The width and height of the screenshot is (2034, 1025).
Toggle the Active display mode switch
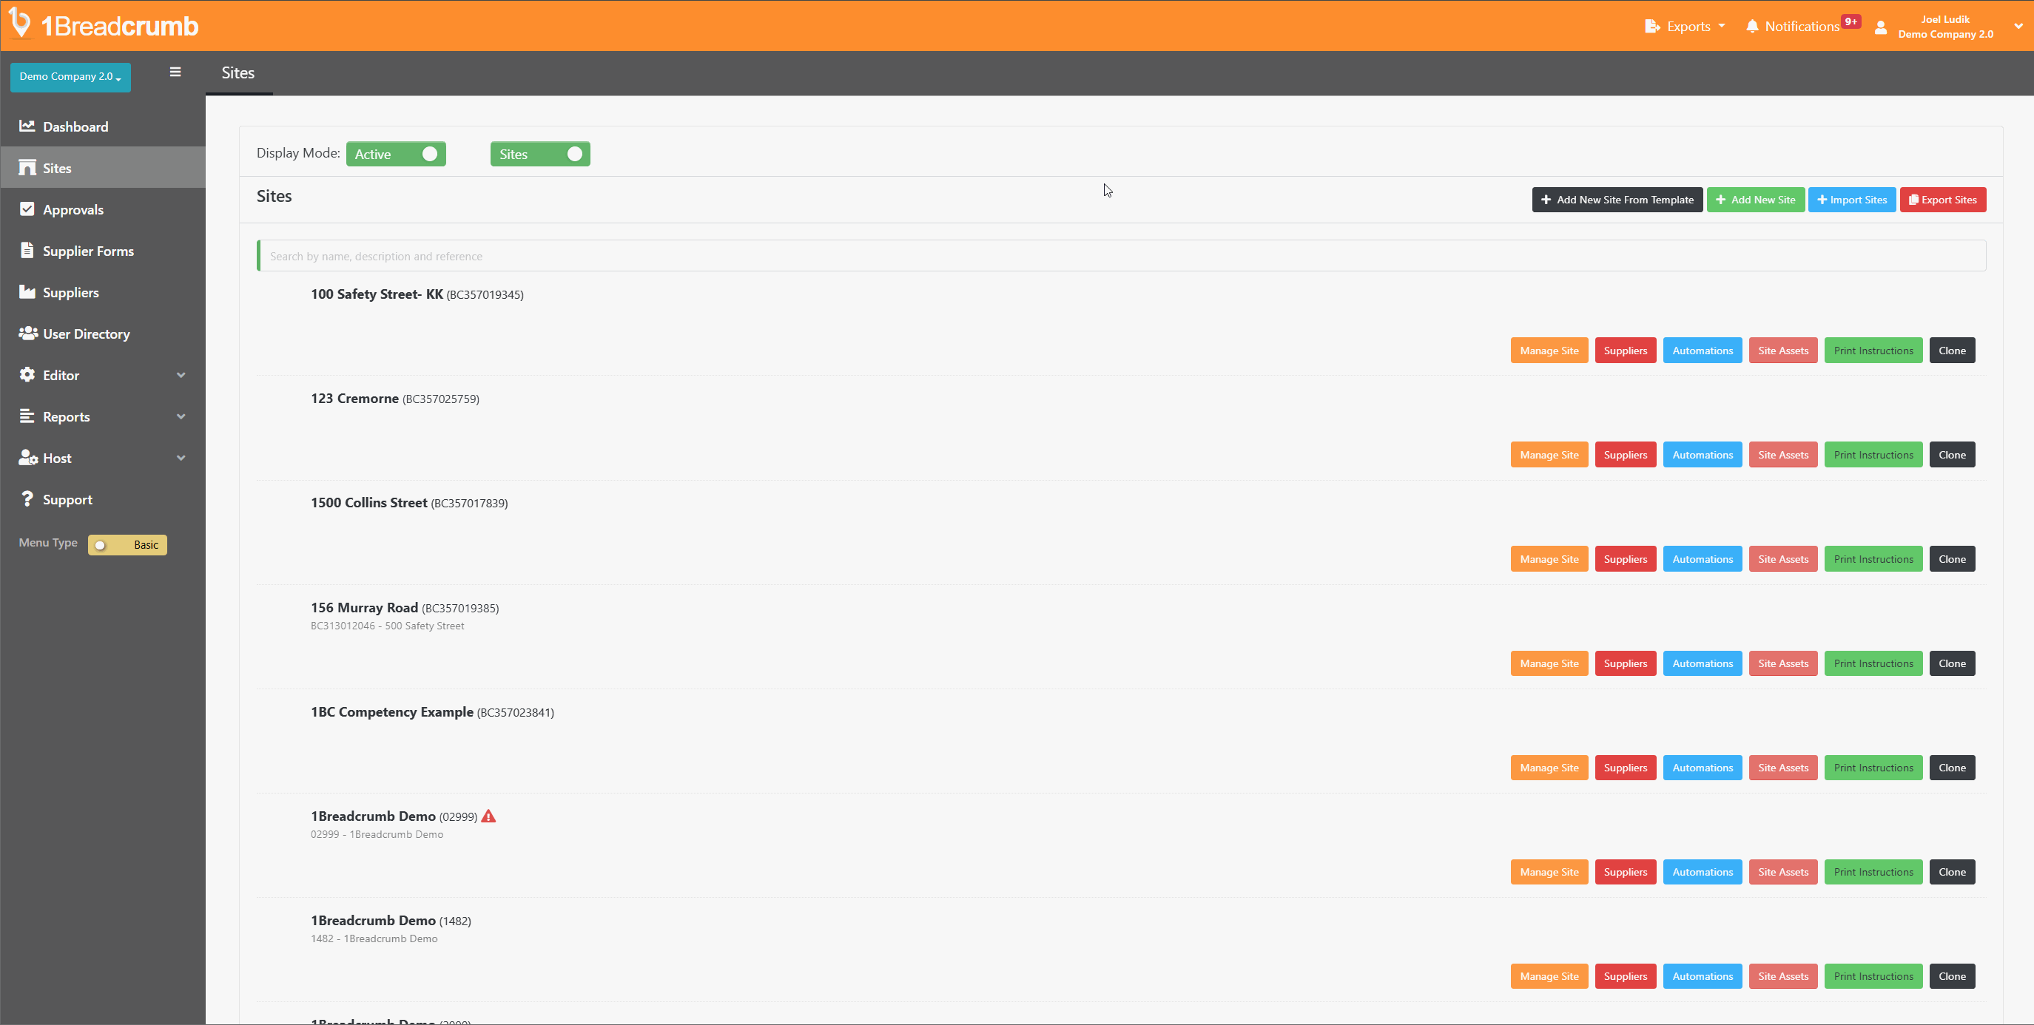[431, 153]
